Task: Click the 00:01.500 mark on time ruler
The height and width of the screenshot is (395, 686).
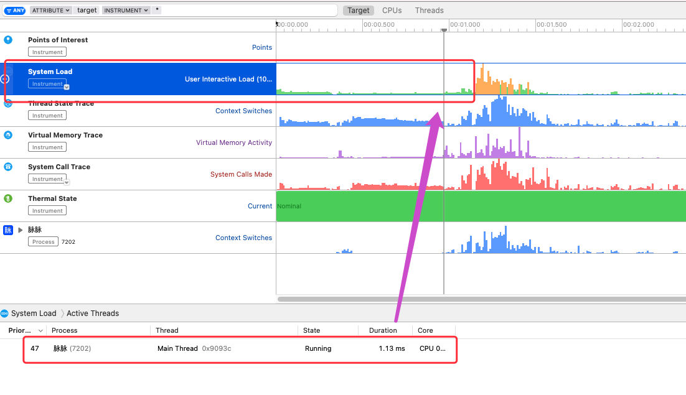Action: [552, 24]
